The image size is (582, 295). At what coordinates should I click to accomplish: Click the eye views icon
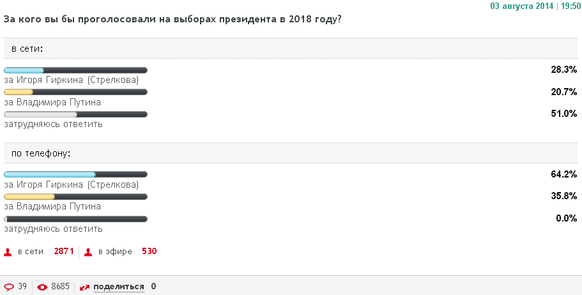click(x=42, y=287)
